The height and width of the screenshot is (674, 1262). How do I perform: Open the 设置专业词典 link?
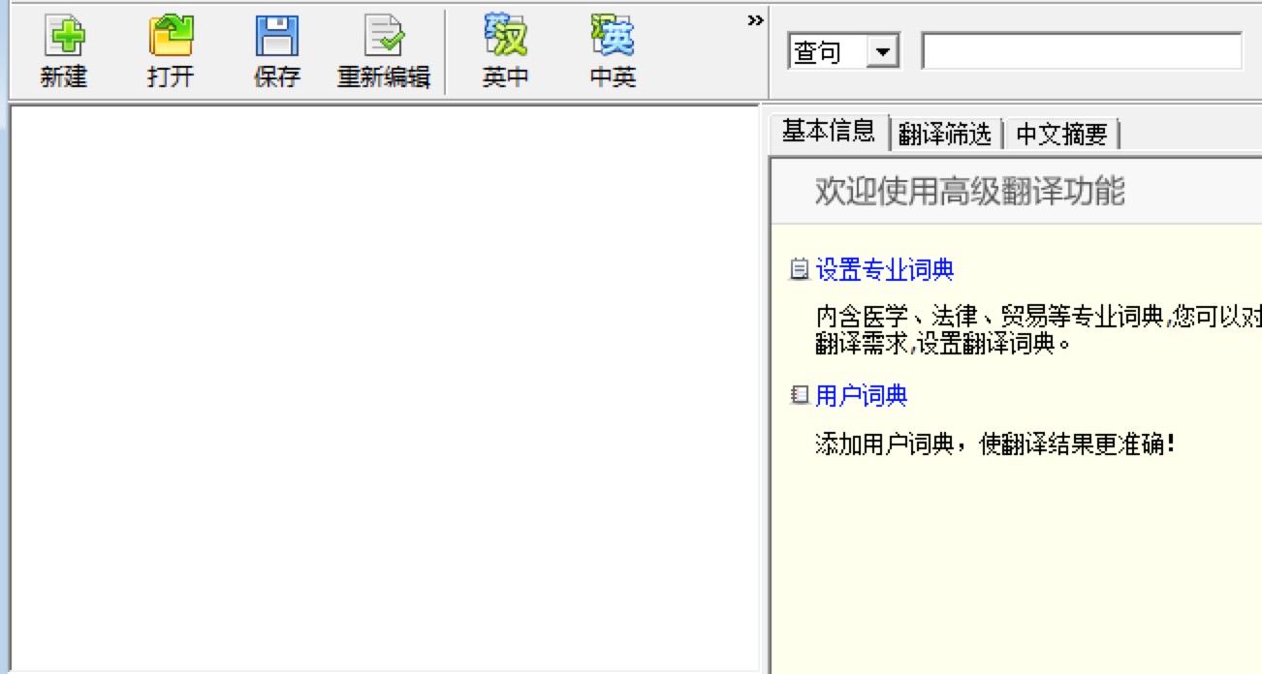pos(885,269)
